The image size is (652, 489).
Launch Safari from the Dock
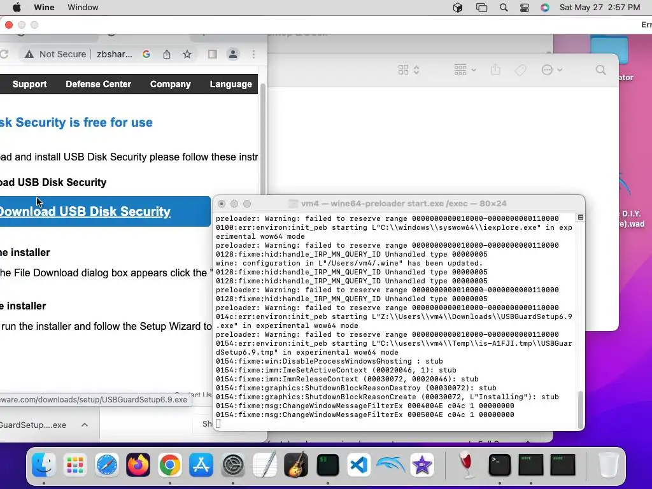click(107, 464)
